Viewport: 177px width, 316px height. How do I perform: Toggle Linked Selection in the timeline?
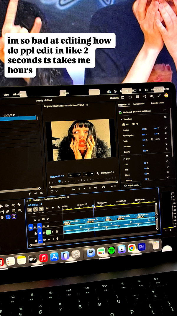[41, 209]
